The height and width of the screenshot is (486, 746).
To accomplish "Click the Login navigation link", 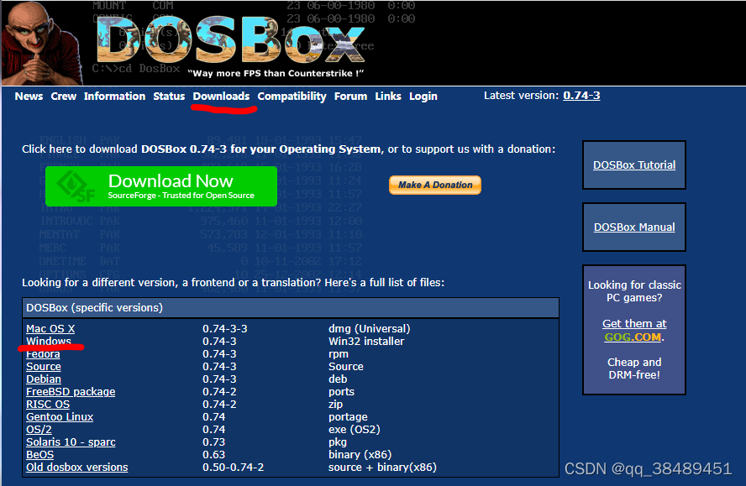I will 423,97.
